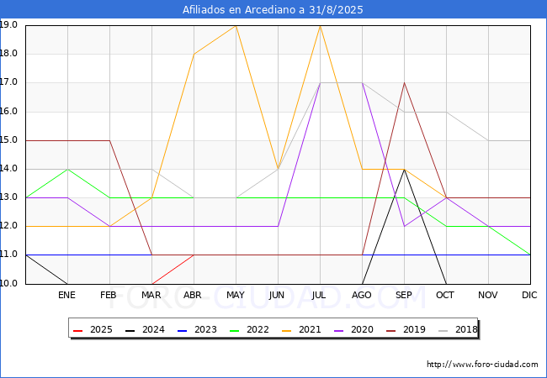Click the black 2024 legend swatch
The width and height of the screenshot is (547, 378).
click(x=130, y=330)
